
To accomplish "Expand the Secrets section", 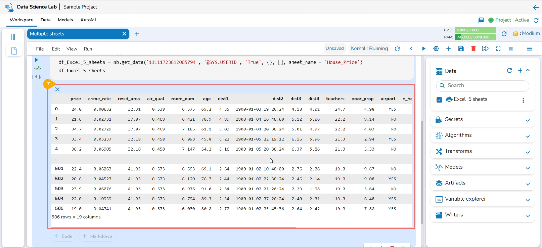I will (x=528, y=121).
